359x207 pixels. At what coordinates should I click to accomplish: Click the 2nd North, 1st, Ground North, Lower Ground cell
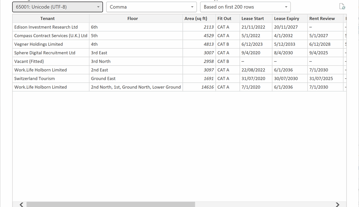pyautogui.click(x=136, y=87)
